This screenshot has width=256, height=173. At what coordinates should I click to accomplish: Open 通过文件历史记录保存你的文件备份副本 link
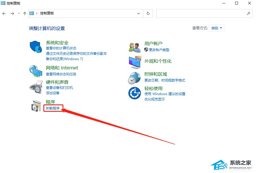click(x=76, y=54)
